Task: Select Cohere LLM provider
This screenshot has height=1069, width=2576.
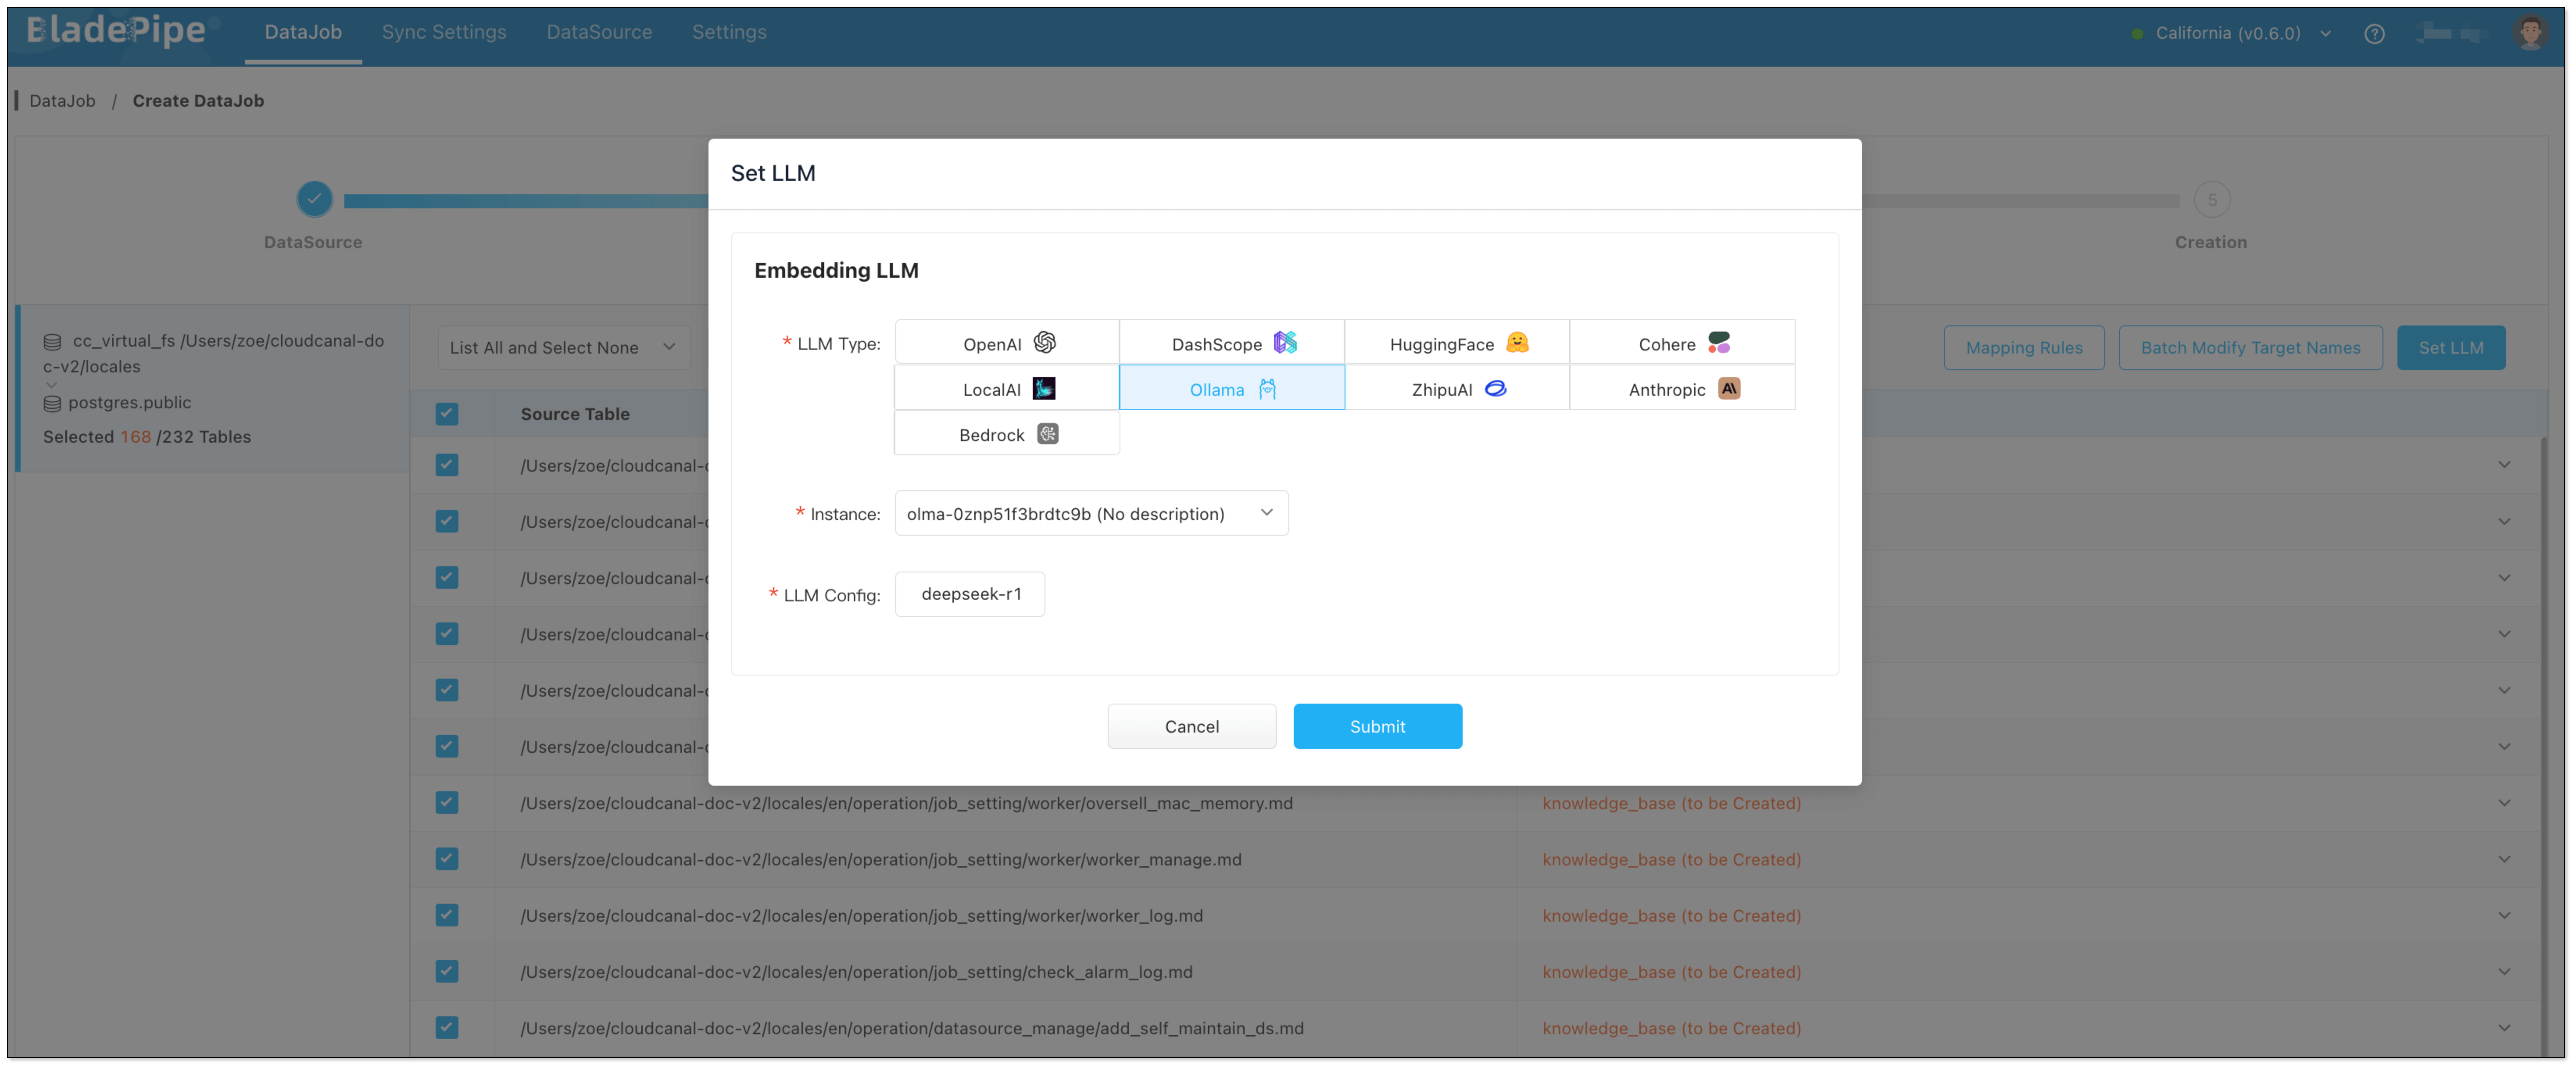Action: [1681, 343]
